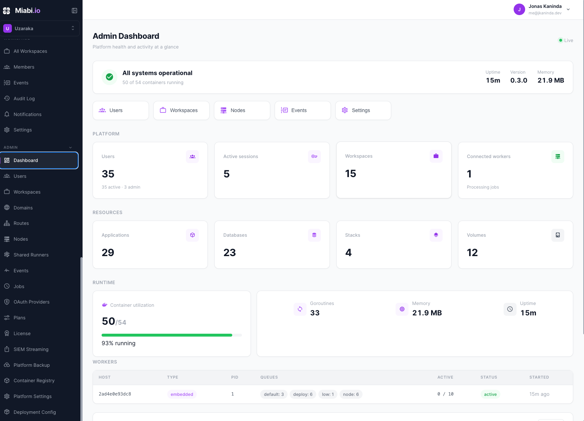
Task: Click the Databases card icon
Action: [314, 235]
